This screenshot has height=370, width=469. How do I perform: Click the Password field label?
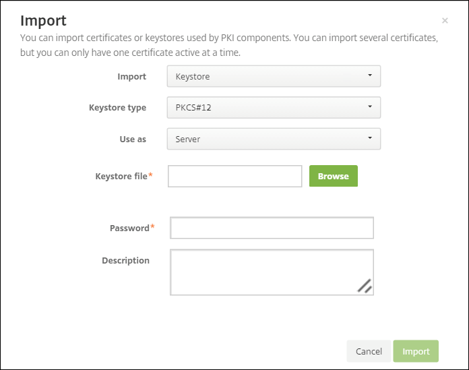[129, 228]
